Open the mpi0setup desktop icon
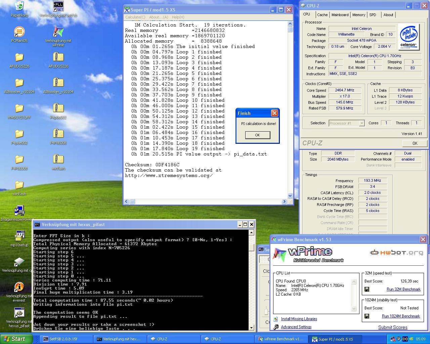Screen dimensions: 430x344 coord(19,236)
